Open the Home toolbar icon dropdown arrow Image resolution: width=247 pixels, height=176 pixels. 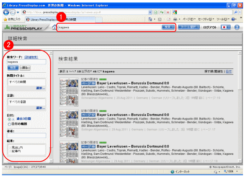[x=155, y=19]
